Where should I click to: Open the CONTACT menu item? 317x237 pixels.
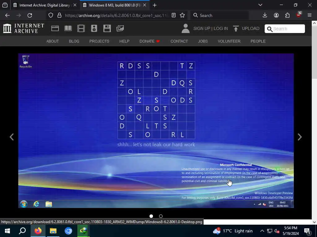[179, 41]
